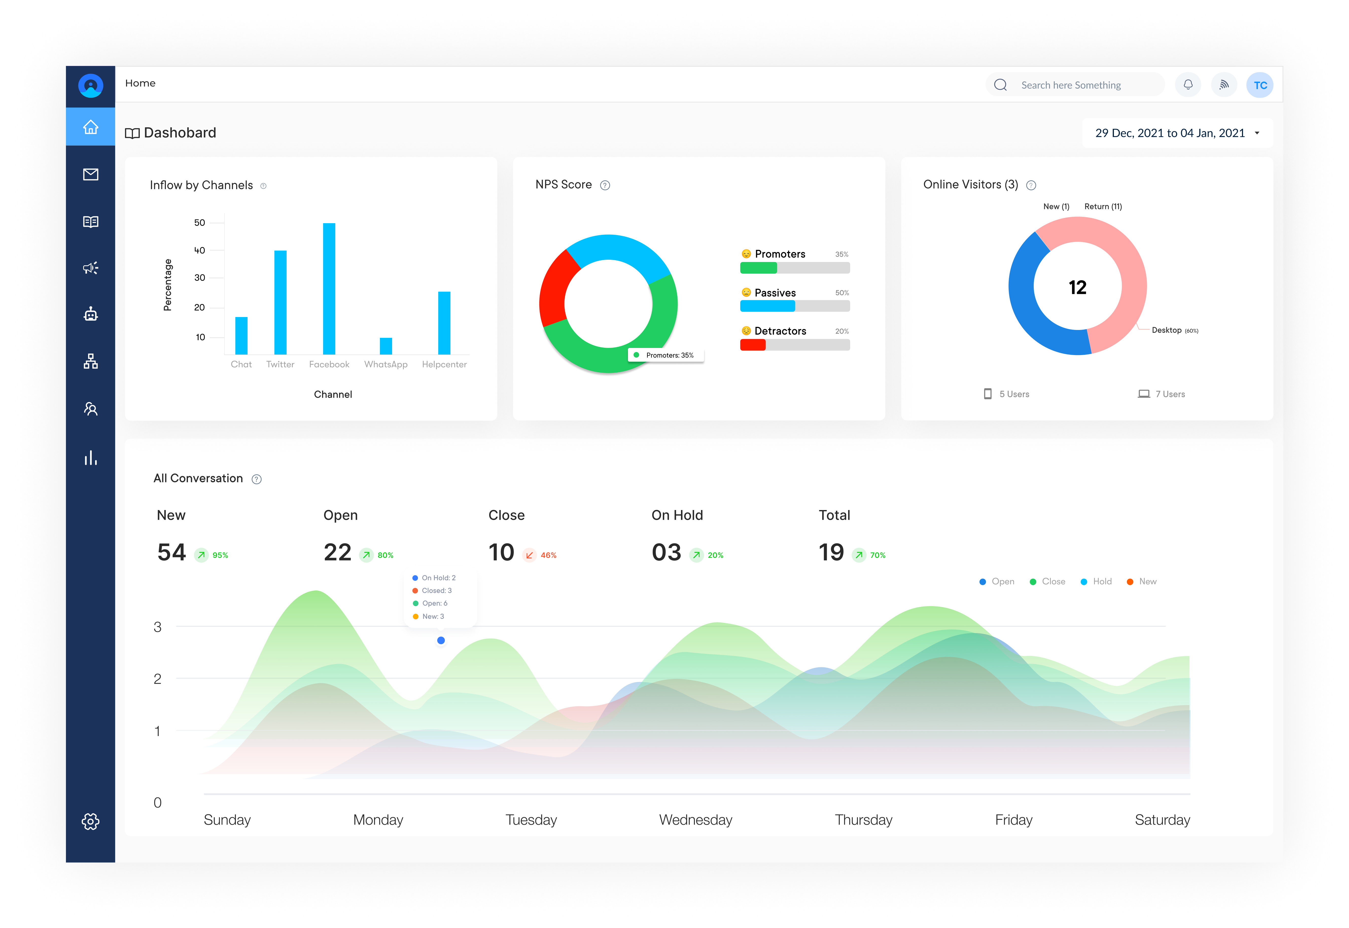This screenshot has height=928, width=1349.
Task: Click the Desktop (60%) label
Action: tap(1175, 330)
